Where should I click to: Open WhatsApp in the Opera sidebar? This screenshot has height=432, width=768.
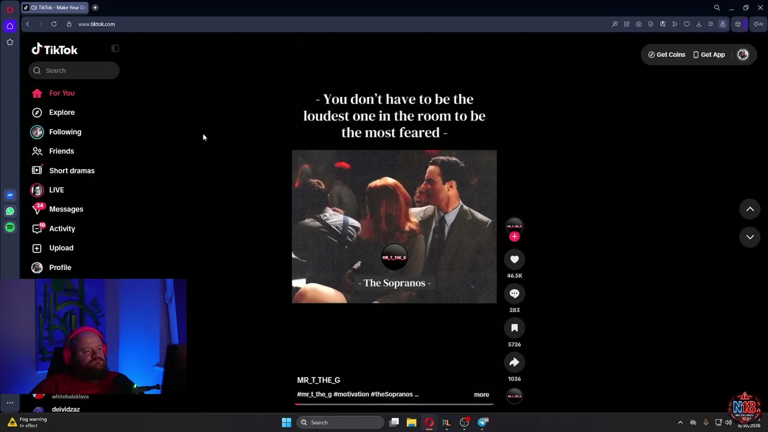[10, 211]
